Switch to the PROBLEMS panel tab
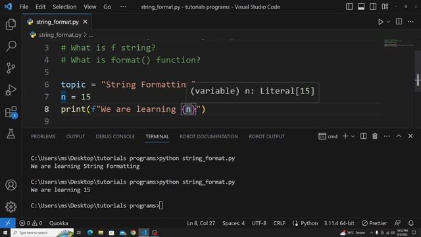421x237 pixels. click(x=43, y=136)
